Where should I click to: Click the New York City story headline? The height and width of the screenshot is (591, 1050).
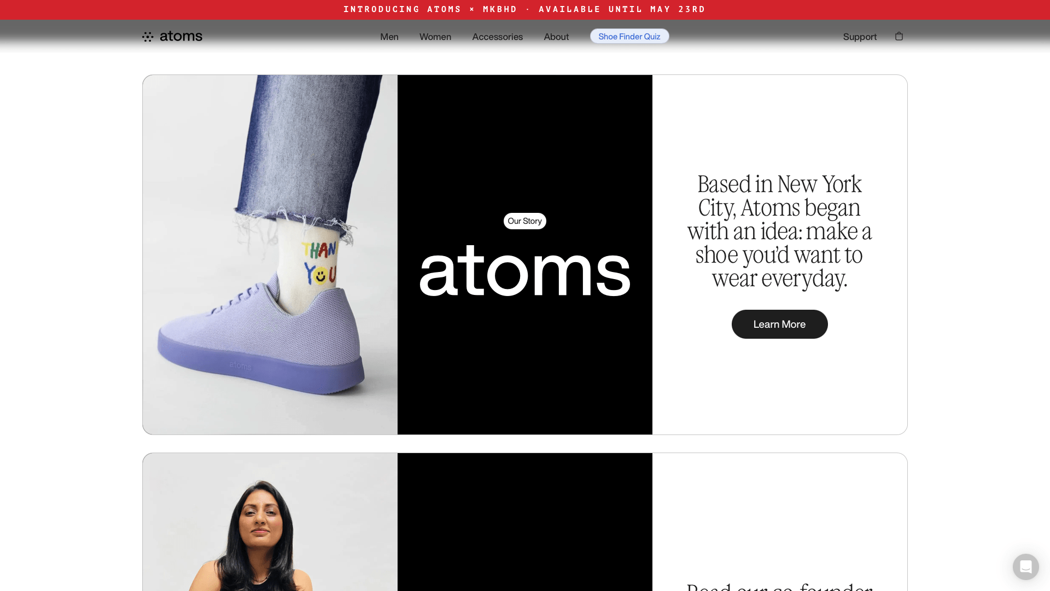point(779,231)
